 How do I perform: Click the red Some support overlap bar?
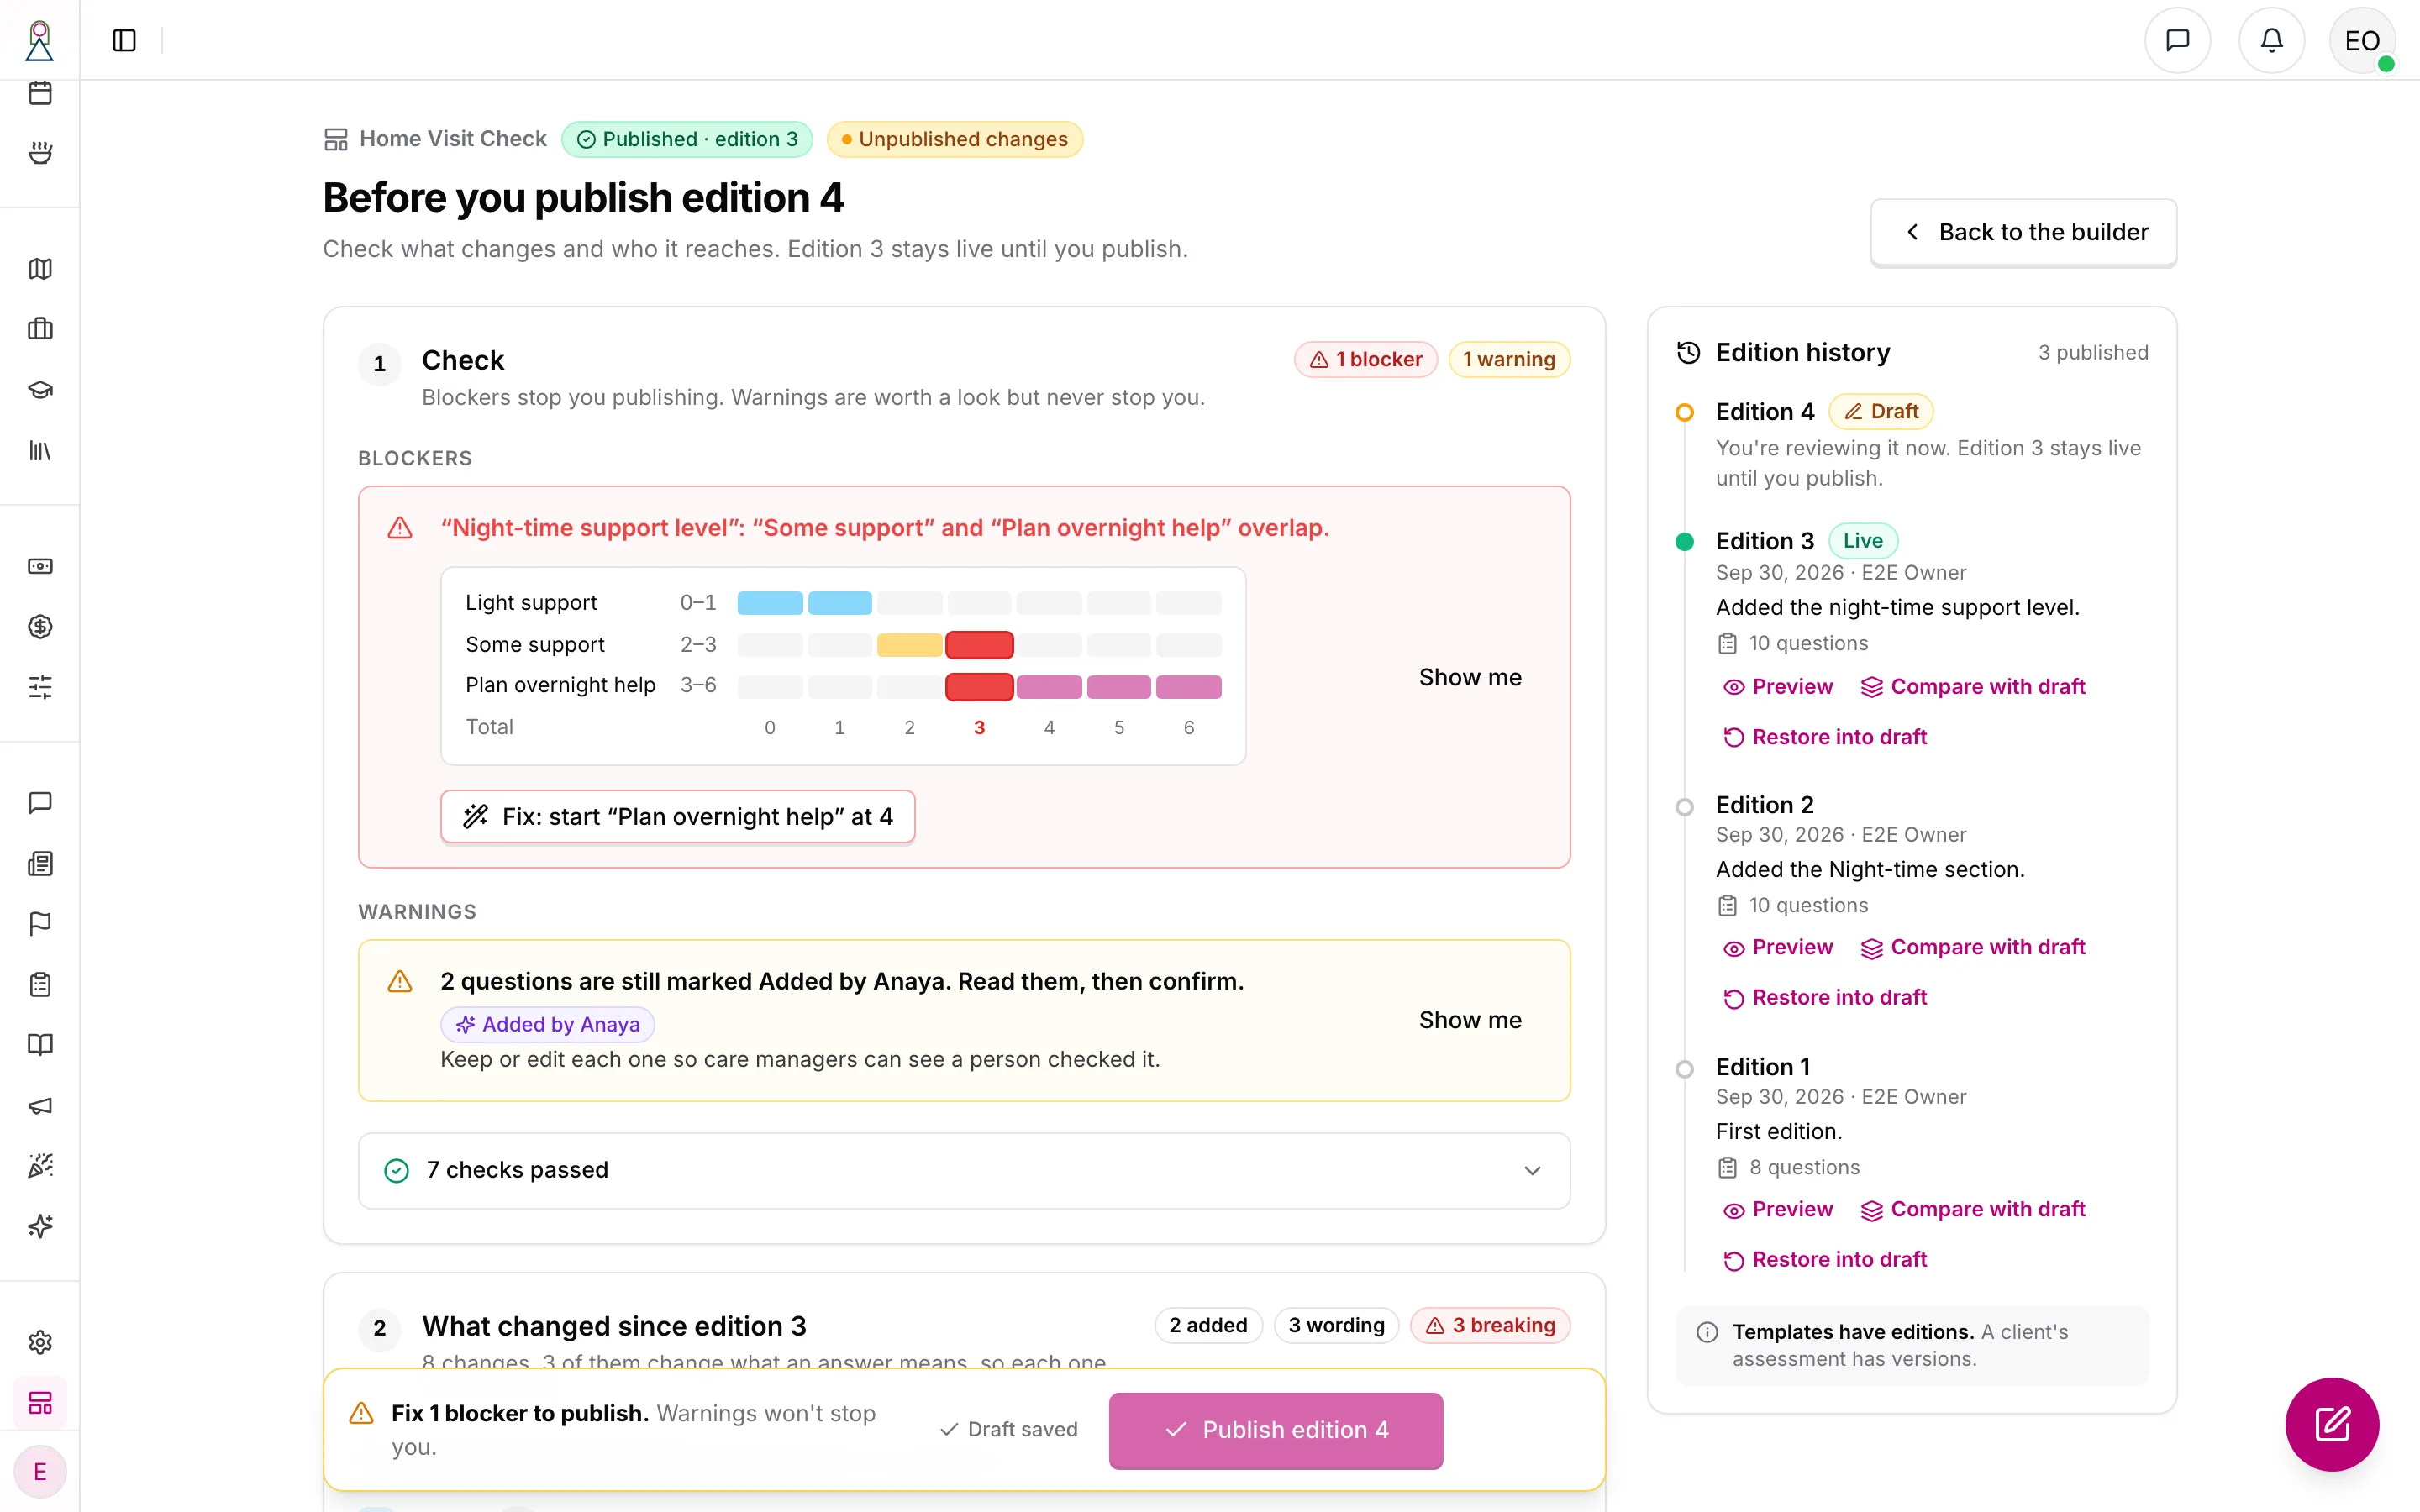pyautogui.click(x=979, y=645)
